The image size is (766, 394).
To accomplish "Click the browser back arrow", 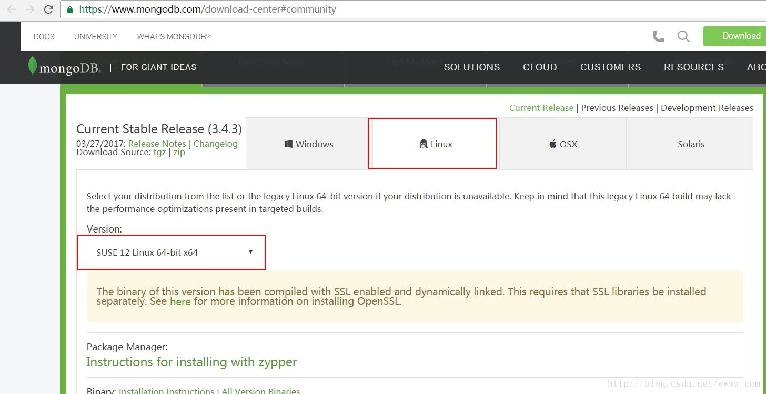I will point(12,9).
